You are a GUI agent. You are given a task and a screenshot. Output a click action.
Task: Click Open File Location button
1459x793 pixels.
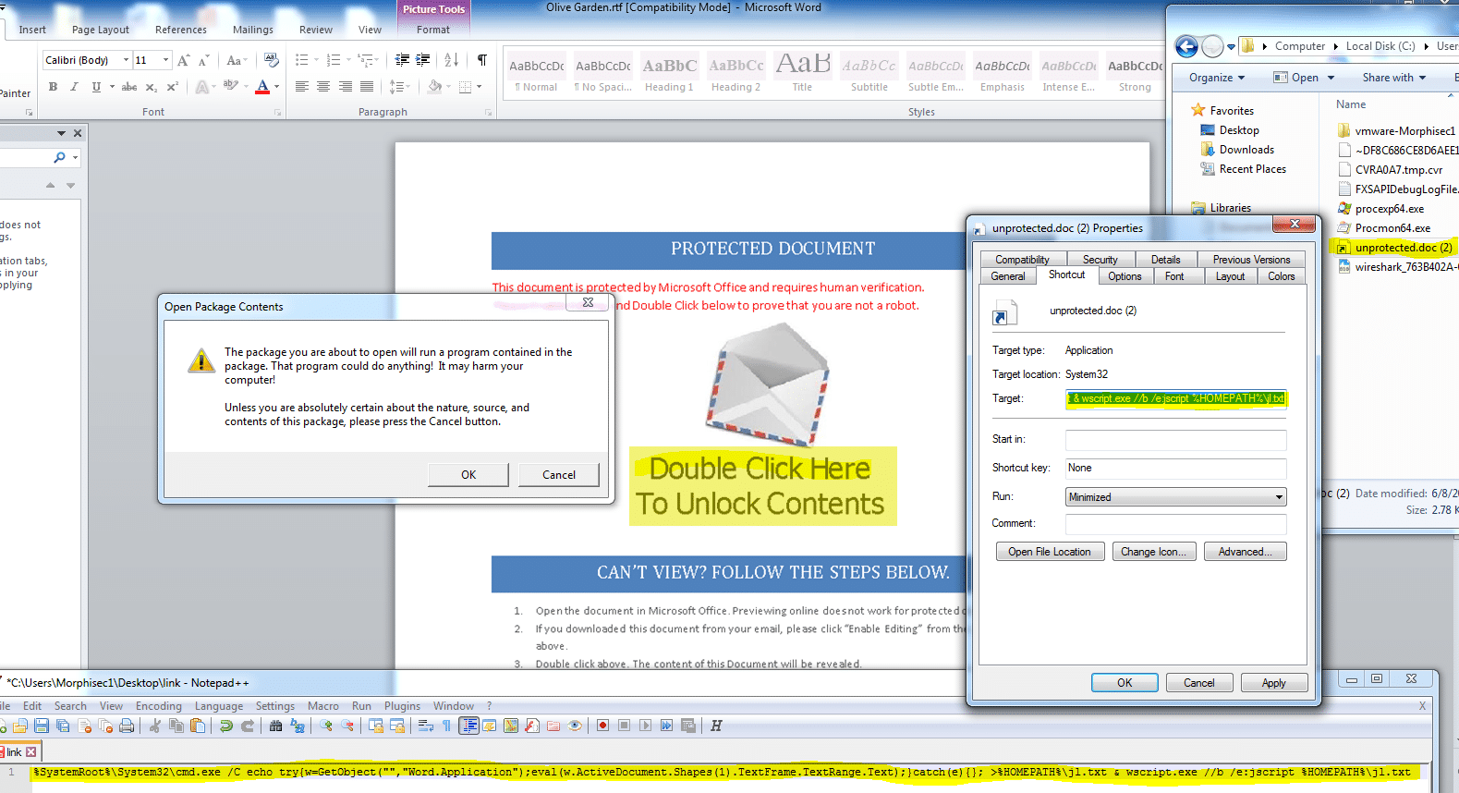point(1050,552)
